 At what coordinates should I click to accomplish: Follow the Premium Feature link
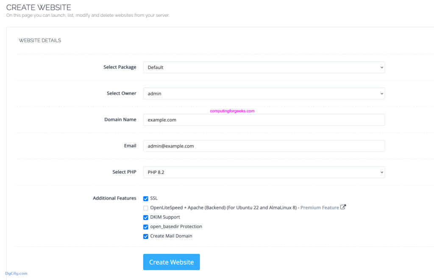coord(320,208)
